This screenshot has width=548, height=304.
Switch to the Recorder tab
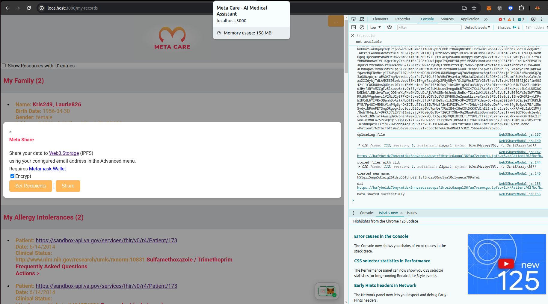coord(403,19)
